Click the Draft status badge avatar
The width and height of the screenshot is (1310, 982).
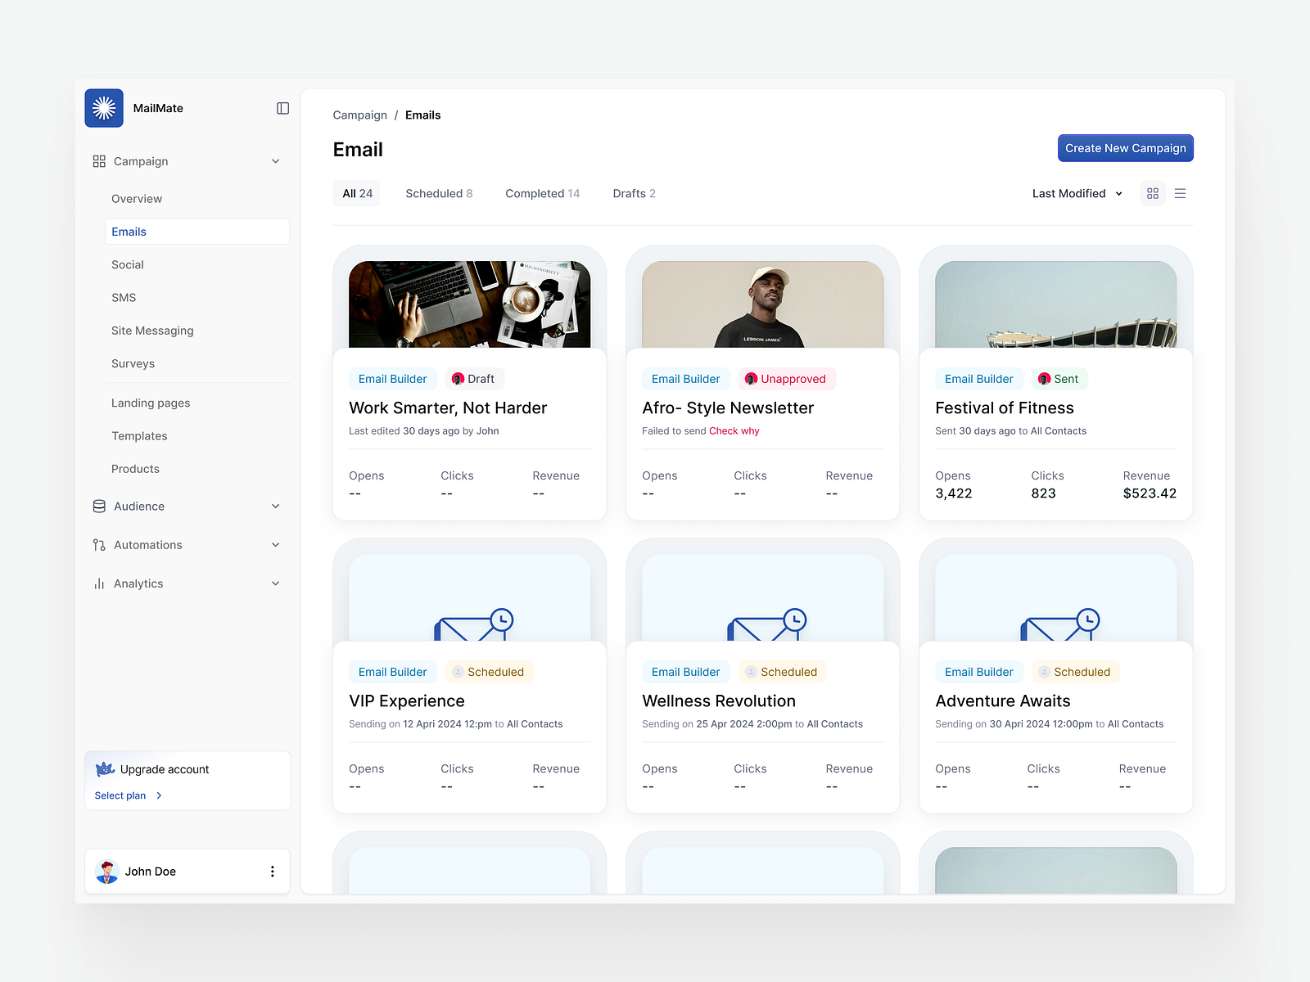[x=458, y=379]
